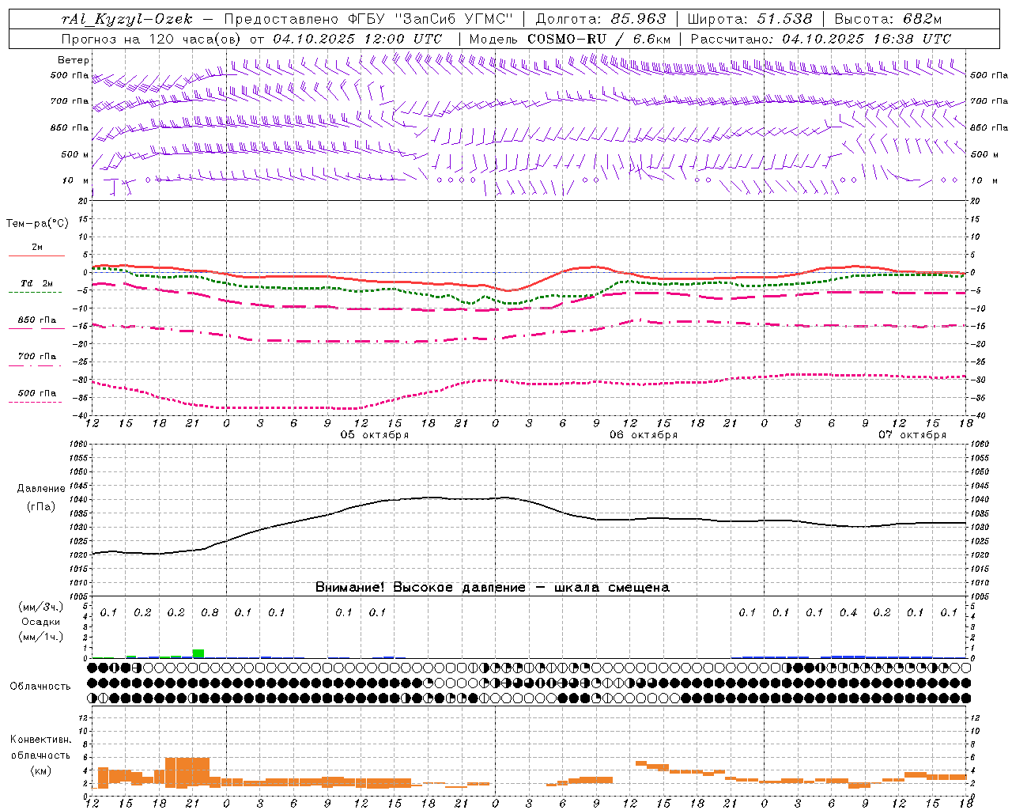Click the Давление pressure panel title
The image size is (1012, 810).
point(40,489)
